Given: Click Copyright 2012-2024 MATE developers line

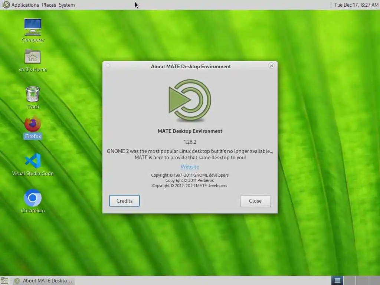Looking at the screenshot, I should click(x=190, y=186).
